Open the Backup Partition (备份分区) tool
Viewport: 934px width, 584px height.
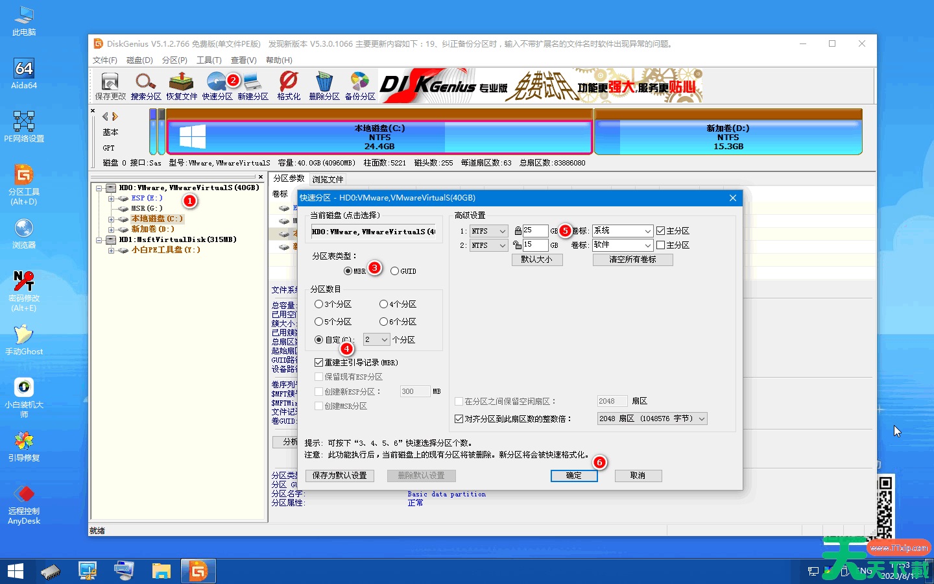pyautogui.click(x=360, y=86)
